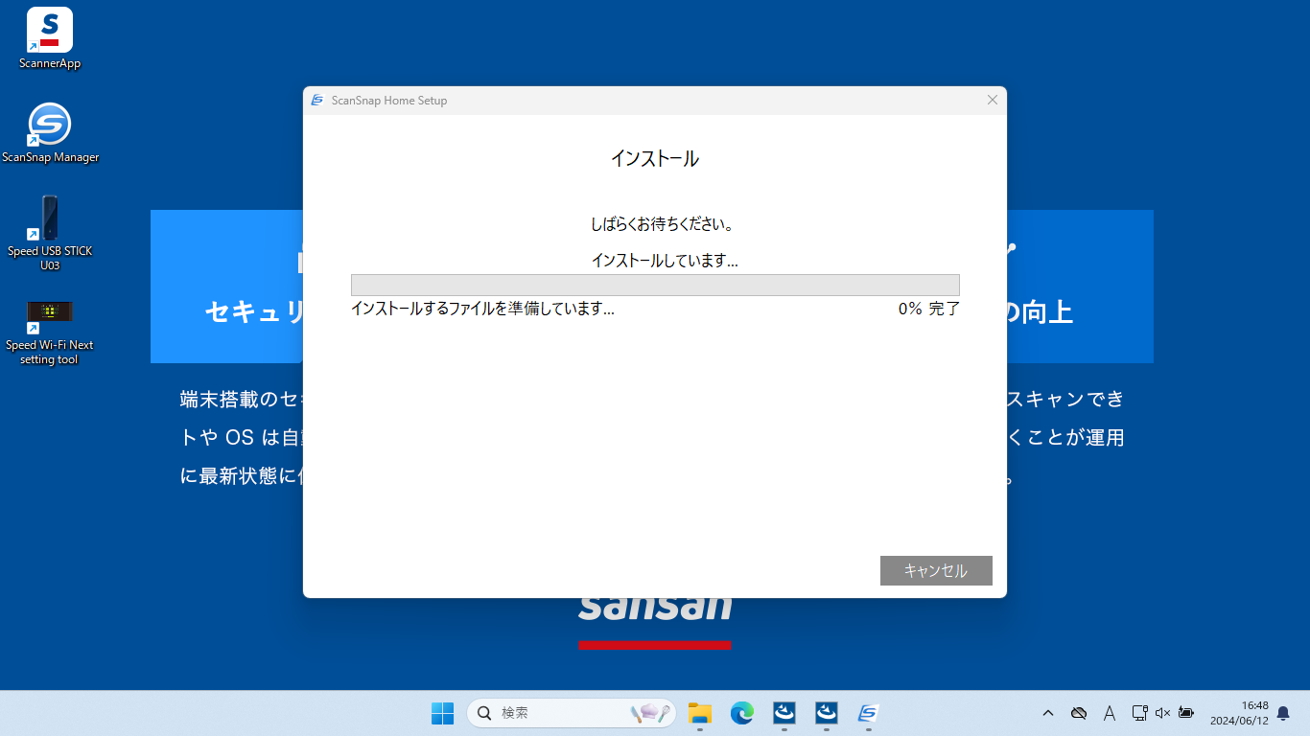Switch to the ScanSnap Home Setup taskbar icon
The image size is (1310, 736).
pyautogui.click(x=869, y=713)
